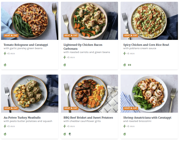Click the Spicy Chicken rice bowl photo

point(149,21)
